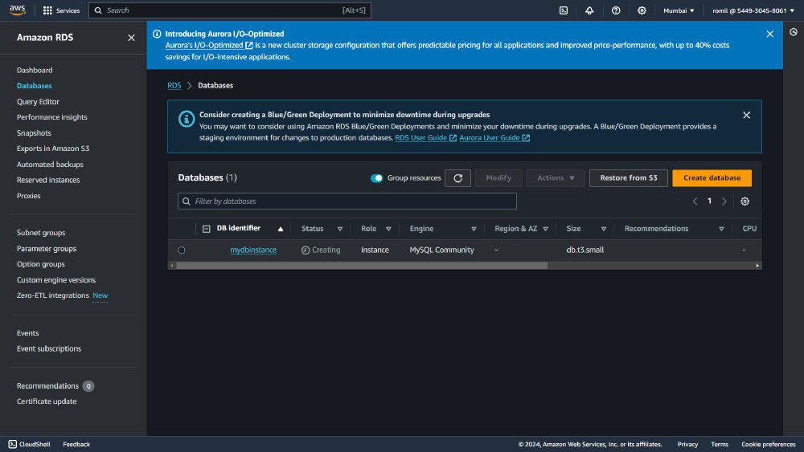Open Parameter groups

[x=46, y=248]
